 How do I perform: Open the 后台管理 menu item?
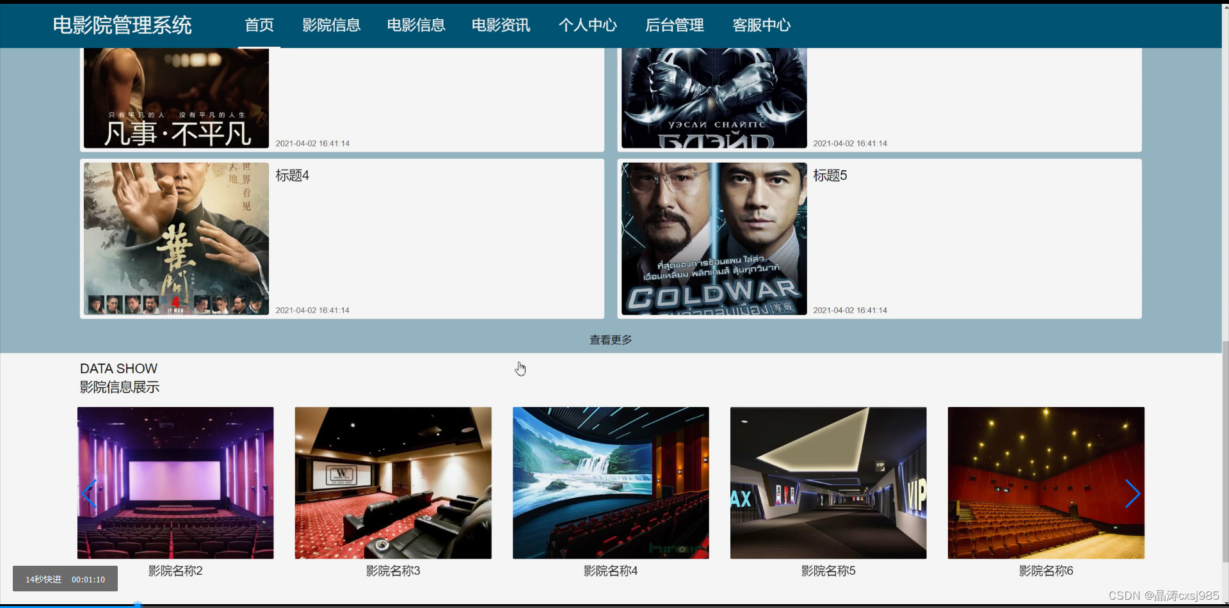tap(674, 25)
